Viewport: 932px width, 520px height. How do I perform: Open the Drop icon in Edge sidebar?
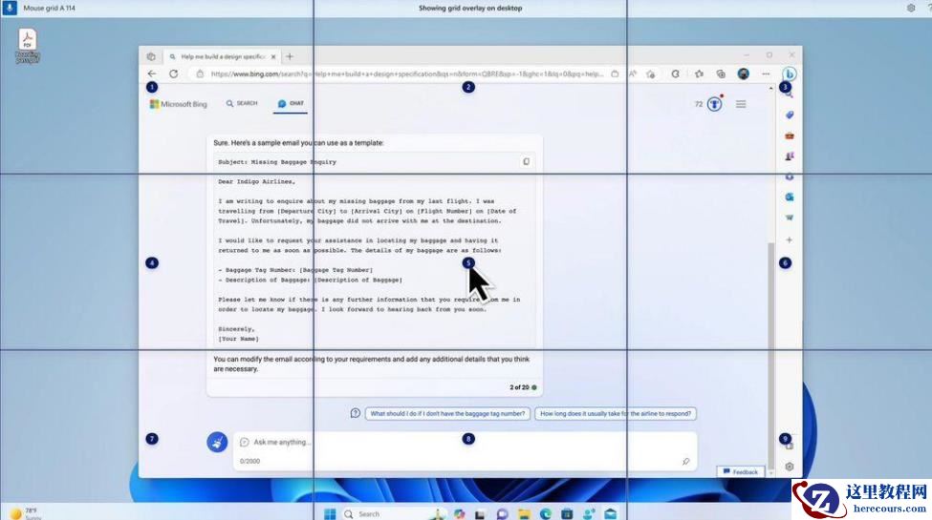click(x=790, y=218)
